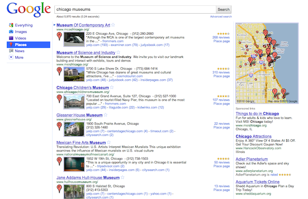The height and width of the screenshot is (199, 308).
Task: Open cosmotourist.com review source link
Action: coord(130,76)
